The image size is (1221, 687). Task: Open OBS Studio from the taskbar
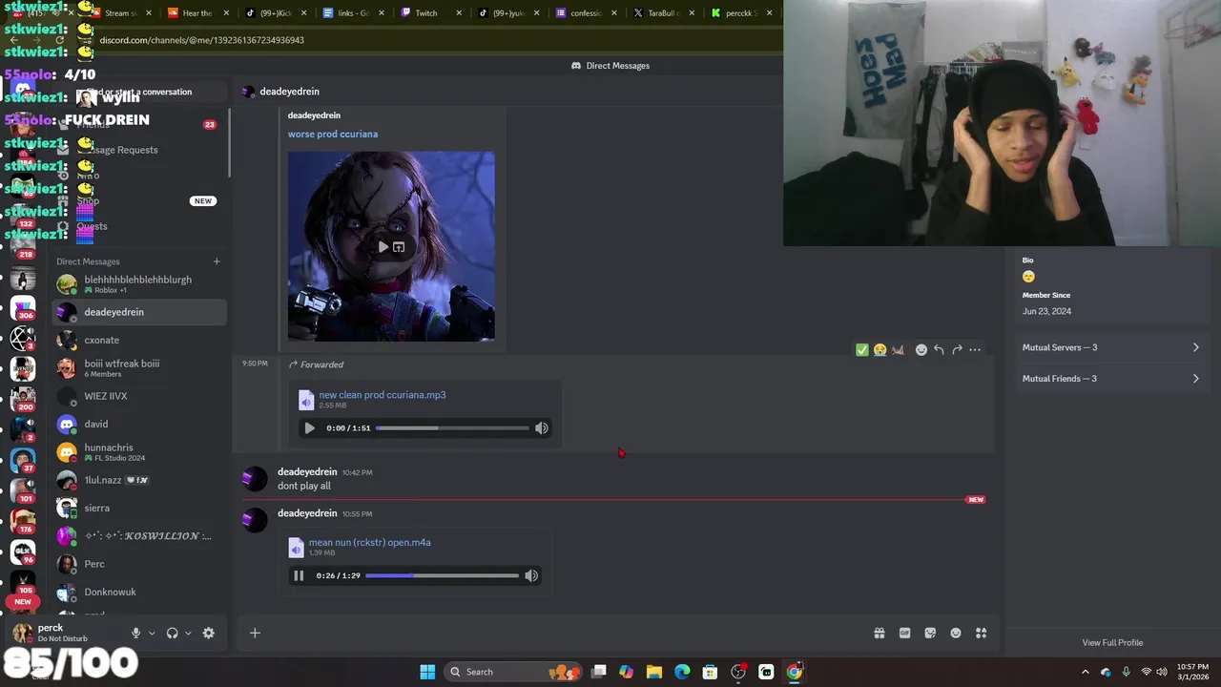point(738,672)
